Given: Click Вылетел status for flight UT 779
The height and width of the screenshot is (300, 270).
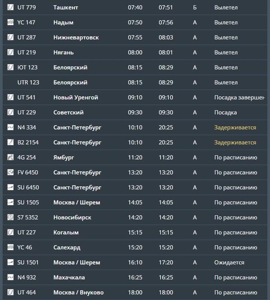Looking at the screenshot, I should click(x=226, y=7).
